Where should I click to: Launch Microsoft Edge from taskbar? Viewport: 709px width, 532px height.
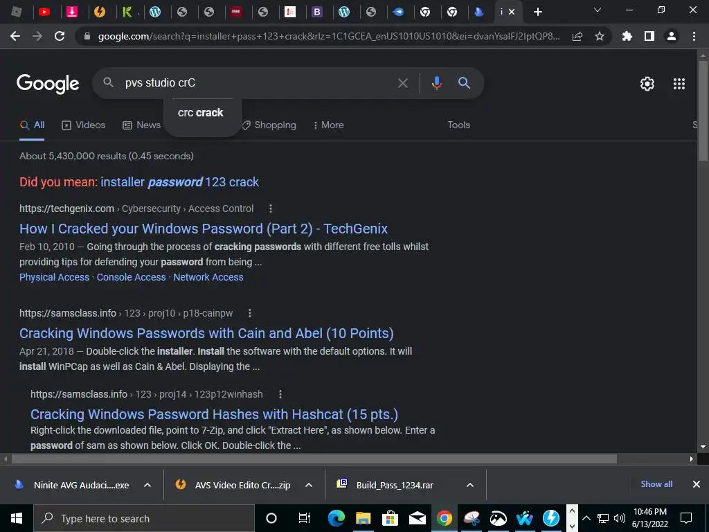336,518
